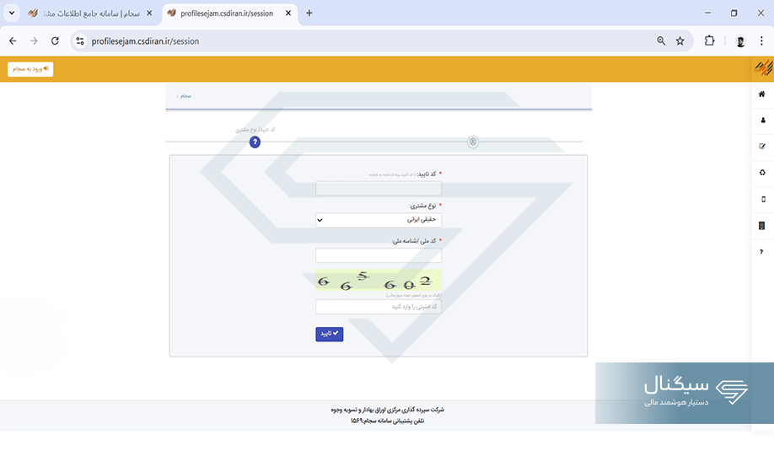This screenshot has width=774, height=456.
Task: Open the Chrome three-dot menu
Action: 761,40
